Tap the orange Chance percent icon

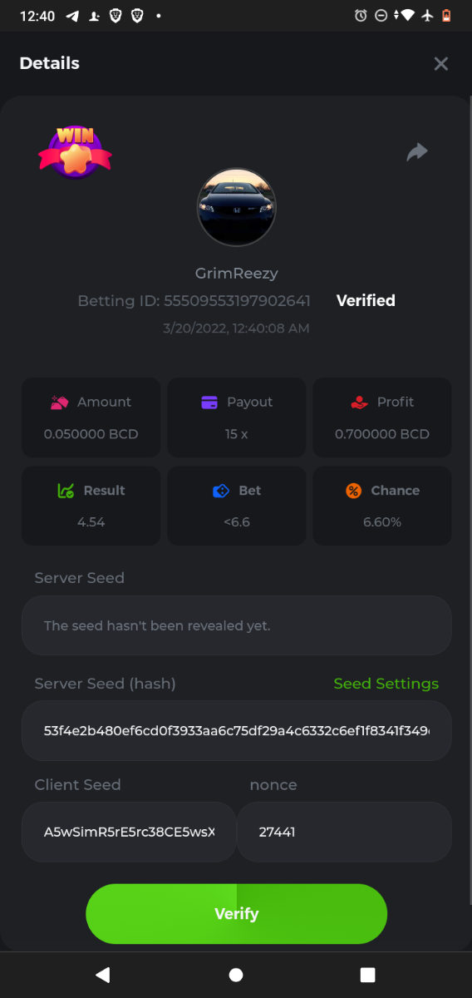click(x=353, y=491)
